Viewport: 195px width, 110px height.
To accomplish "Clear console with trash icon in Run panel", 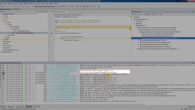I will point(3,79).
